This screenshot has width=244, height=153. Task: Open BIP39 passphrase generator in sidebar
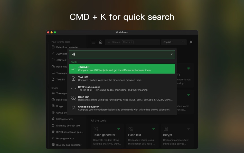coord(69,132)
